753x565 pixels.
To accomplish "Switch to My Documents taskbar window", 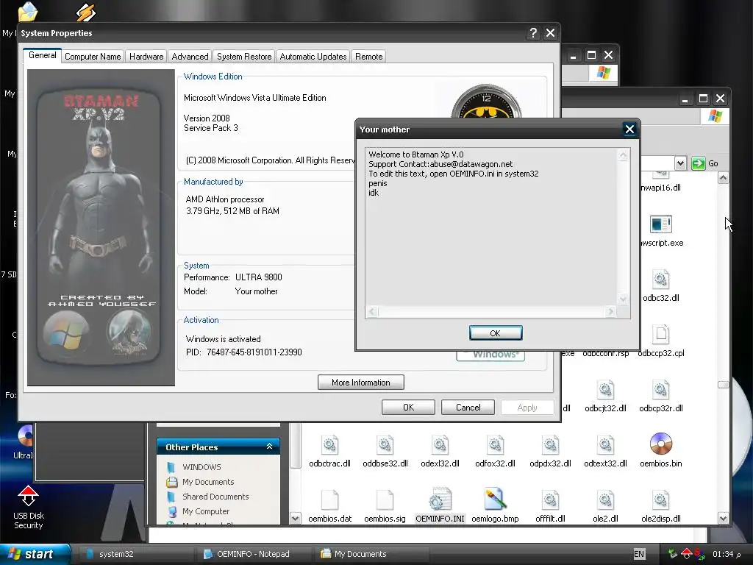I will pos(372,554).
